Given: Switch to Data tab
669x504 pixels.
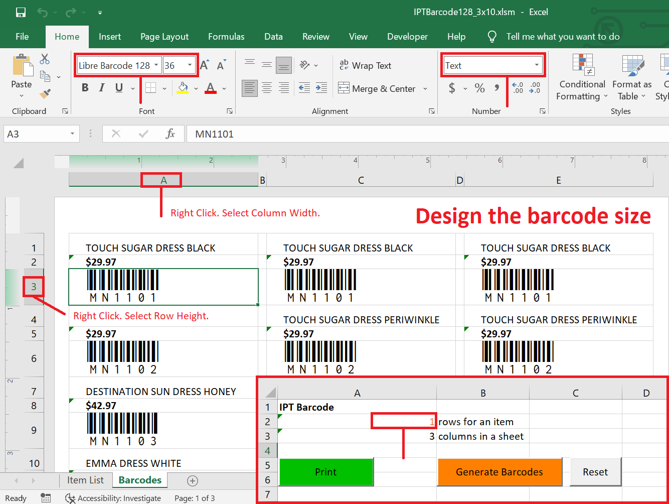Looking at the screenshot, I should [273, 37].
